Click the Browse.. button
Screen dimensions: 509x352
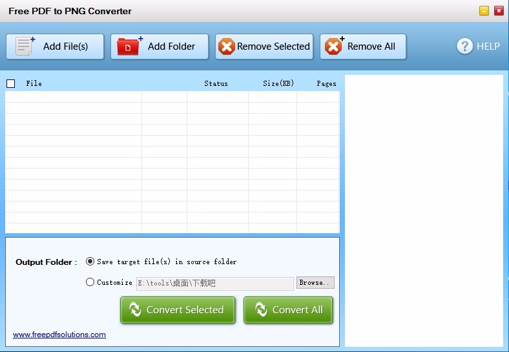pos(315,282)
